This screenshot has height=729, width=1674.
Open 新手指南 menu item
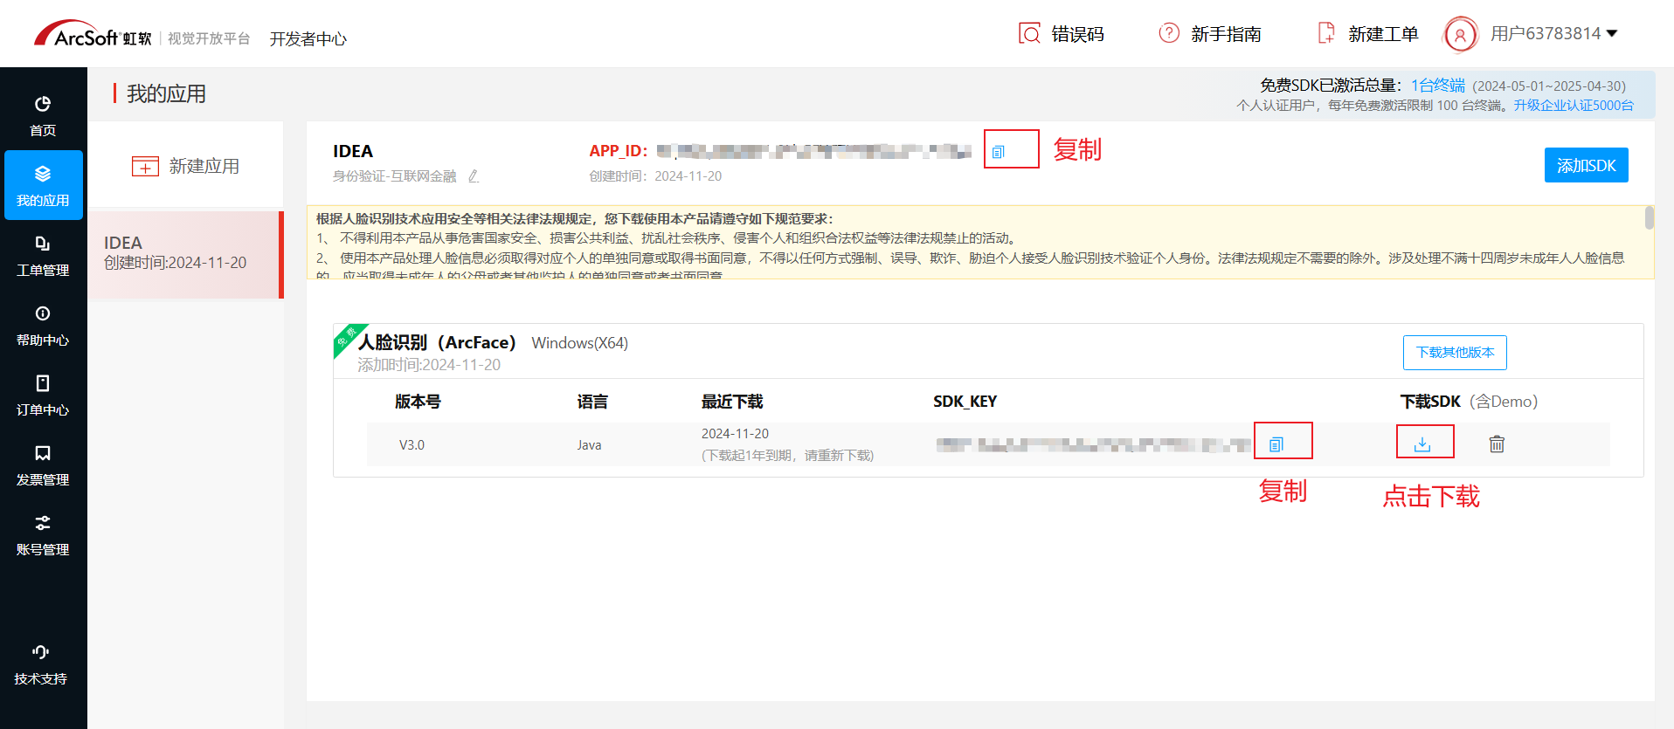pyautogui.click(x=1226, y=34)
